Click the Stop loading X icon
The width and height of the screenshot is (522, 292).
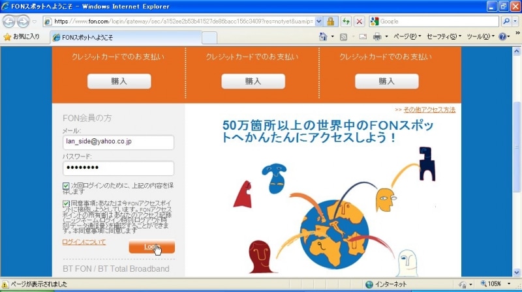(x=360, y=22)
